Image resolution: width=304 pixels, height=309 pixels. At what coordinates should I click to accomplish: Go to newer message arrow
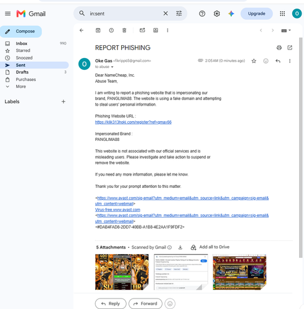261,30
